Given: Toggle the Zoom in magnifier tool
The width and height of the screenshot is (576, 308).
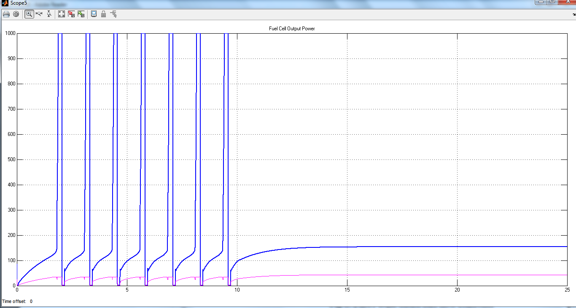Looking at the screenshot, I should pos(29,14).
